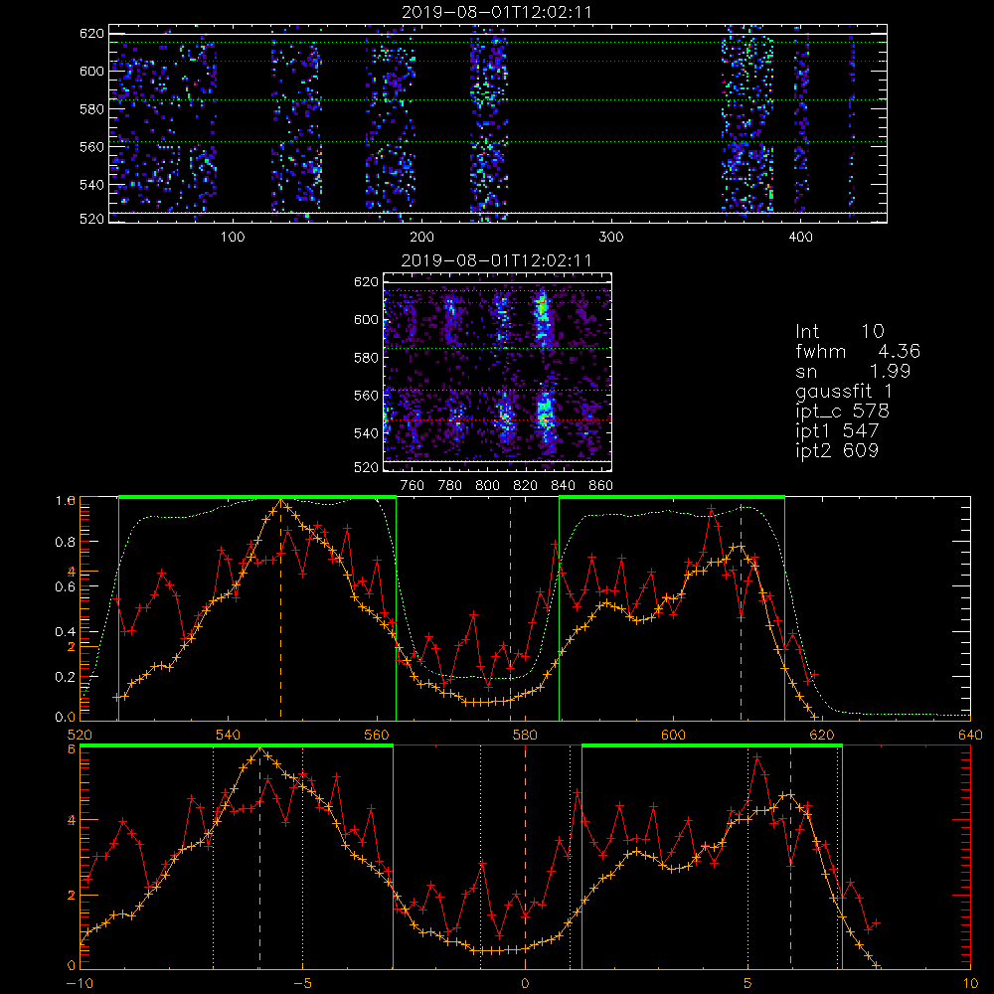Click x-axis label 600 of upper profile plot
994x994 pixels.
673,736
